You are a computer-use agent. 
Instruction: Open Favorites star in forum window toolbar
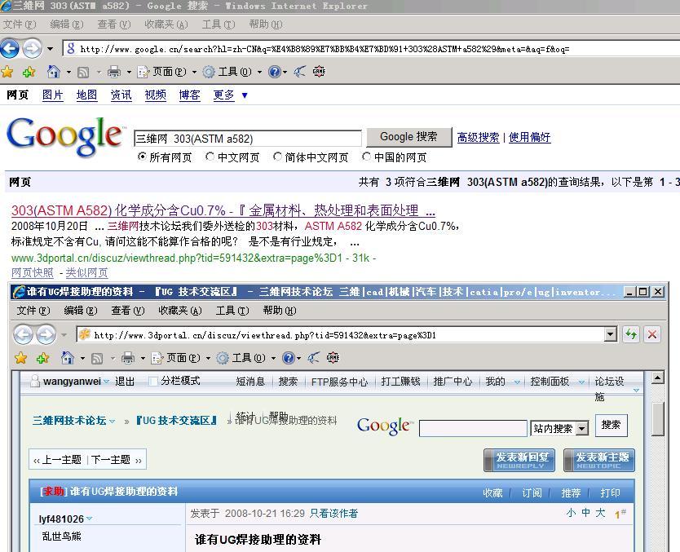pos(21,358)
